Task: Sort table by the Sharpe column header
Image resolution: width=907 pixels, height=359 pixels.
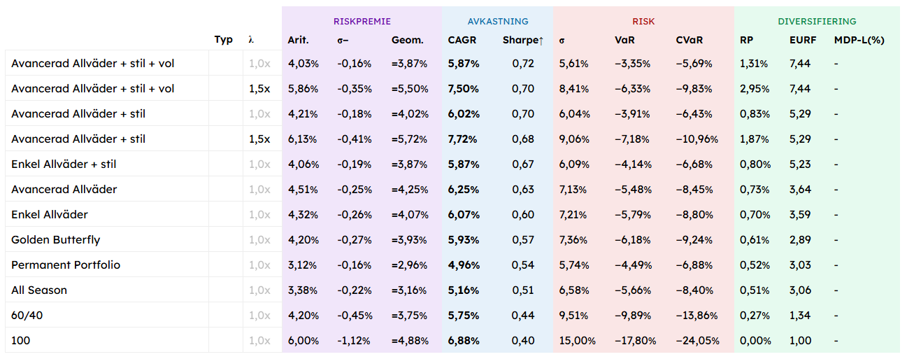Action: pyautogui.click(x=522, y=40)
